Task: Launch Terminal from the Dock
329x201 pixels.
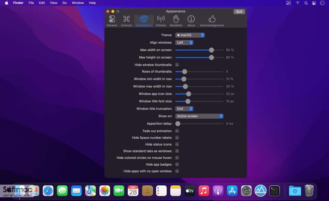Action: 274,191
